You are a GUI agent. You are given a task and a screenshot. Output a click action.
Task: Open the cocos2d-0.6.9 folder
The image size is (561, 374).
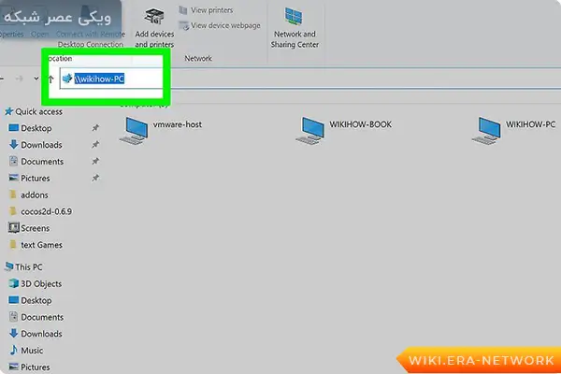click(x=47, y=211)
